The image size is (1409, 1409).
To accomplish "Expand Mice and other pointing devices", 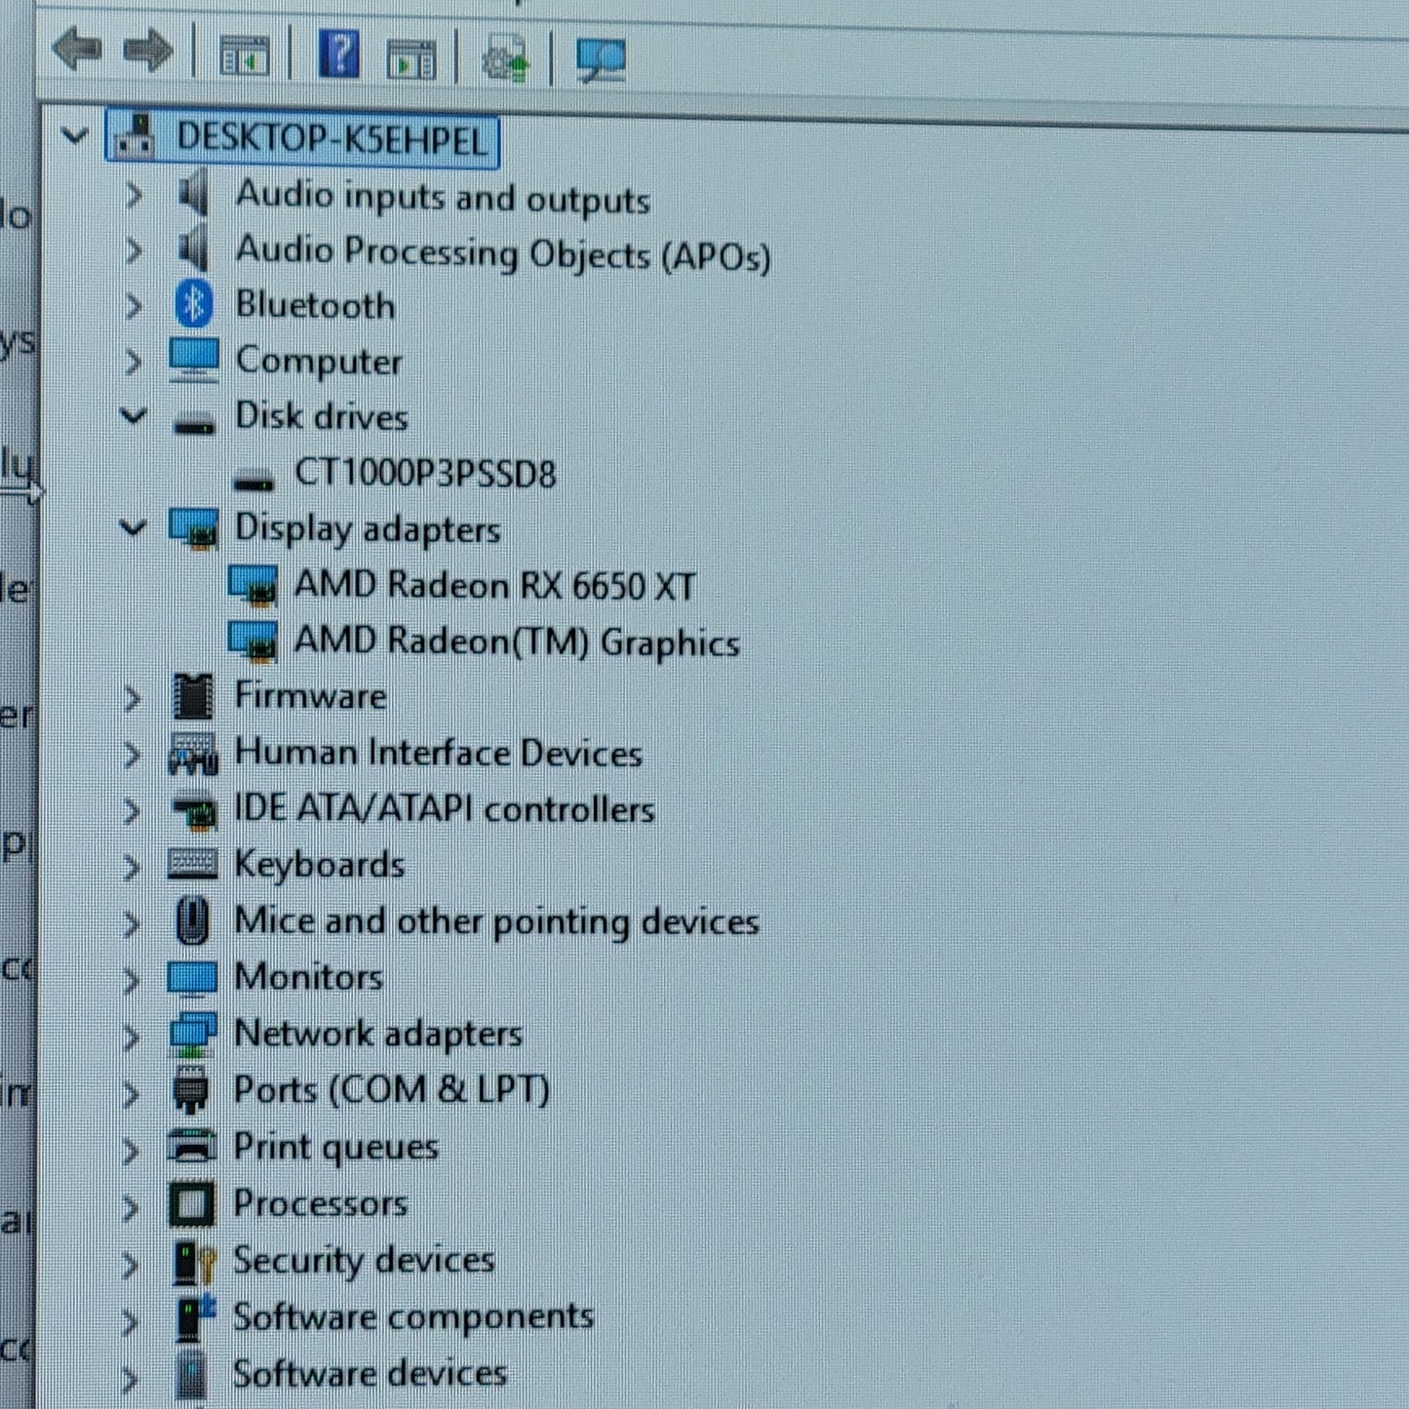I will (132, 923).
